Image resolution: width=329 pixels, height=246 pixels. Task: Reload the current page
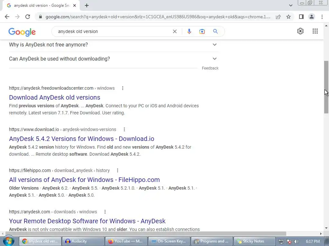point(28,17)
